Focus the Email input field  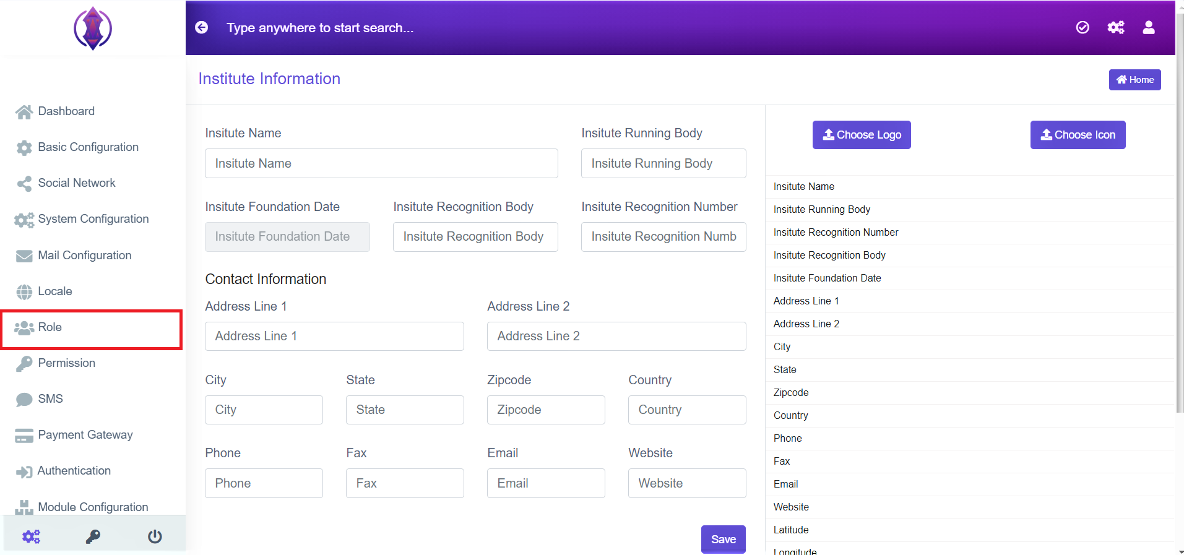(546, 483)
